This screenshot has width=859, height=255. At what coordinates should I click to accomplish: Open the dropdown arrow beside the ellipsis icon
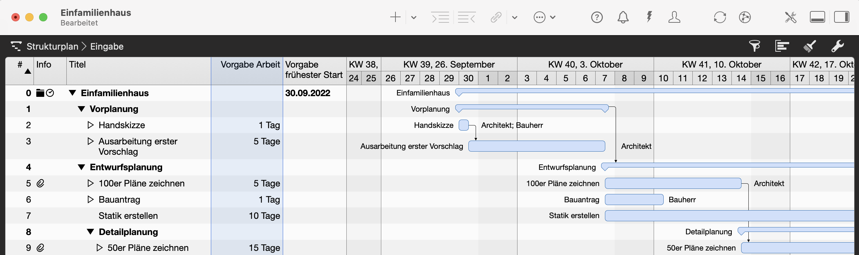click(x=553, y=17)
